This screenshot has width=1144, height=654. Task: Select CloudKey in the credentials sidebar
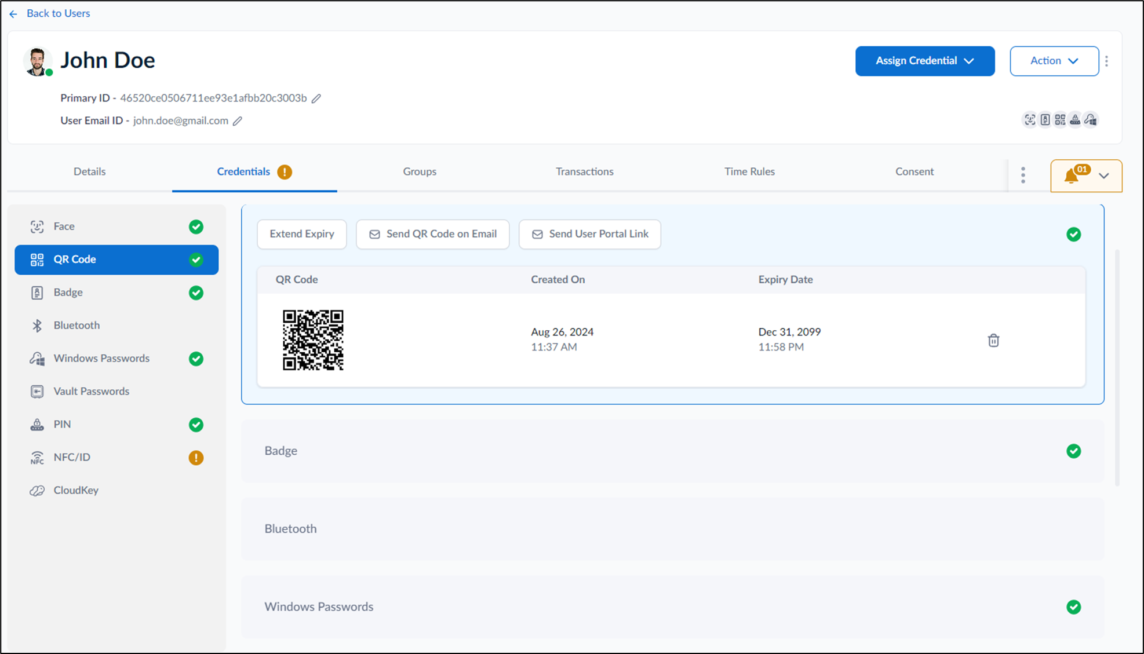tap(116, 491)
